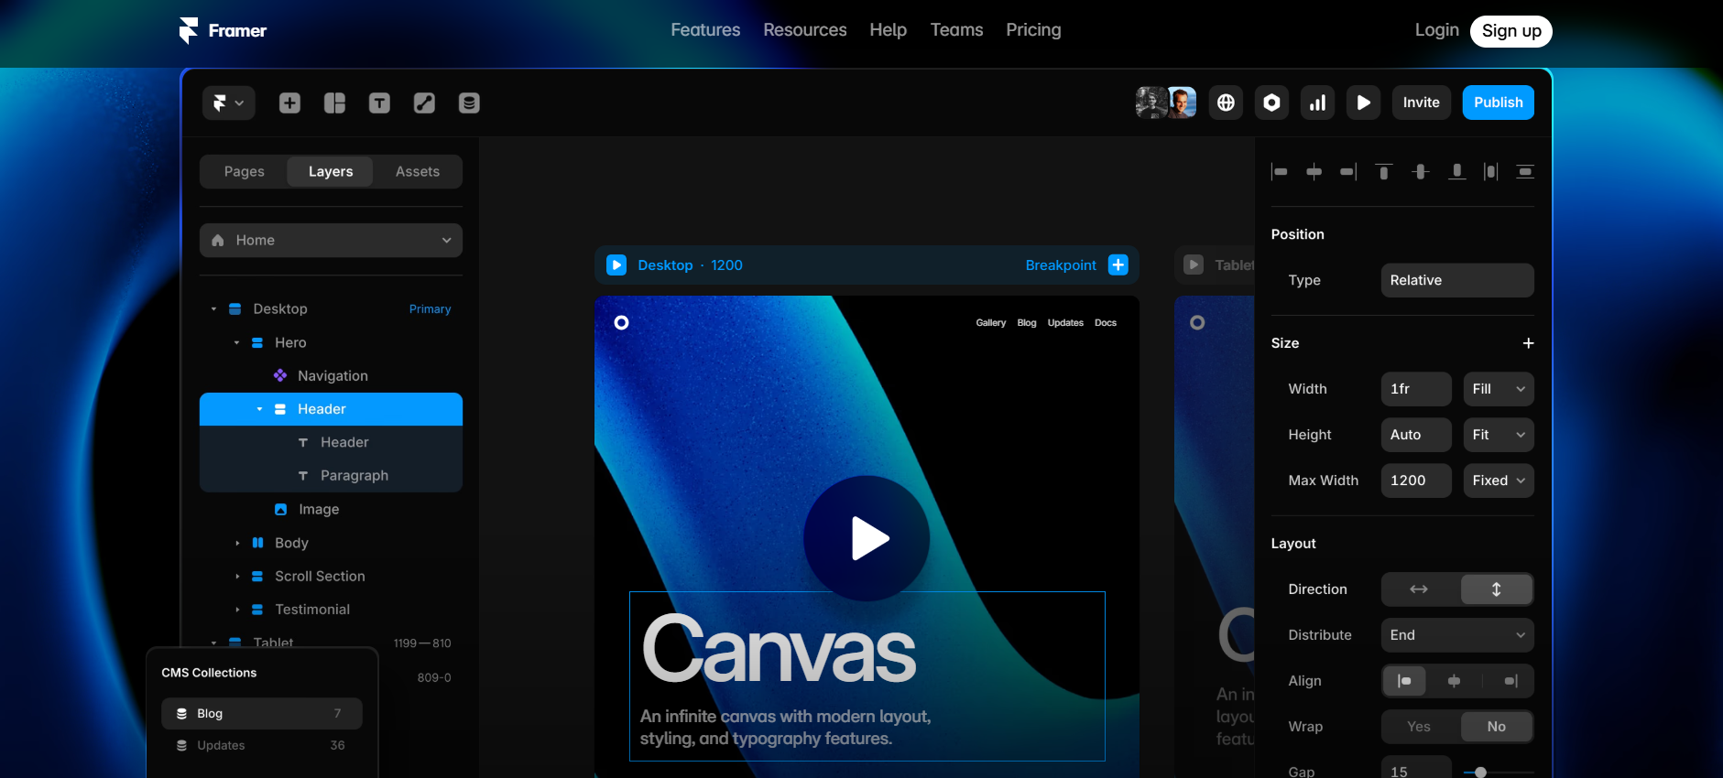Screen dimensions: 1723x778
Task: Select the Text tool icon
Action: pos(379,103)
